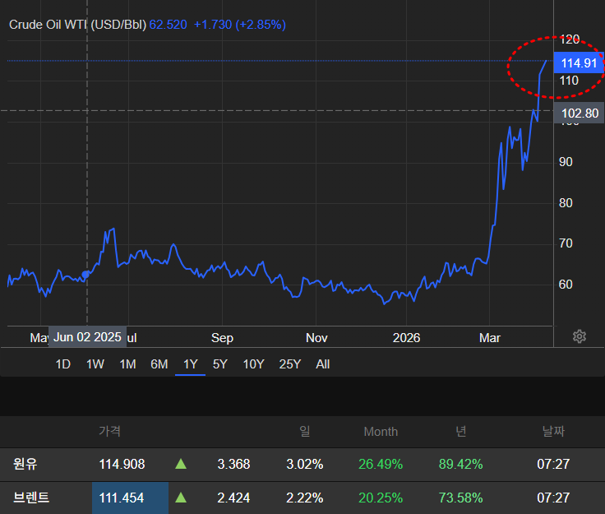Sort table by the Month column header

coord(381,431)
